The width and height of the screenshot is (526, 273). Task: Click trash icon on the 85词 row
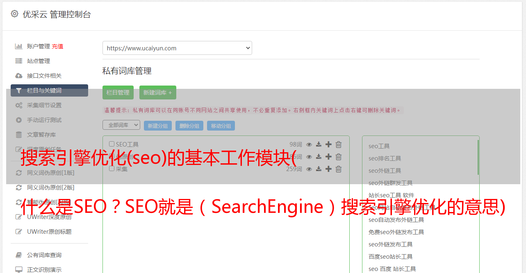(x=339, y=157)
